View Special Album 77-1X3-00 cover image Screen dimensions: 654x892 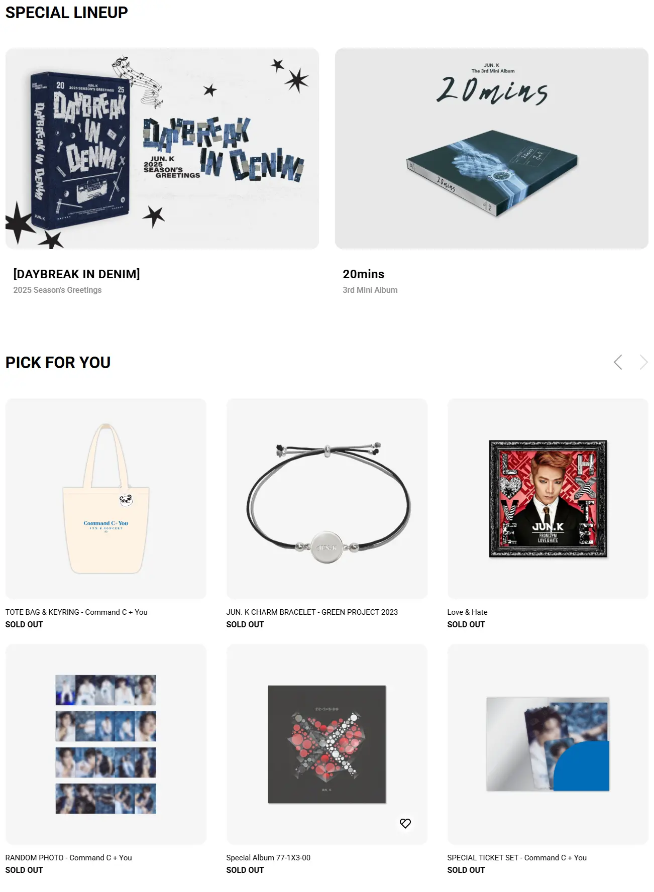point(327,744)
